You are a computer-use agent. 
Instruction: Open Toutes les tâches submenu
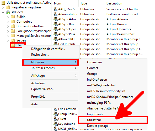50,68
